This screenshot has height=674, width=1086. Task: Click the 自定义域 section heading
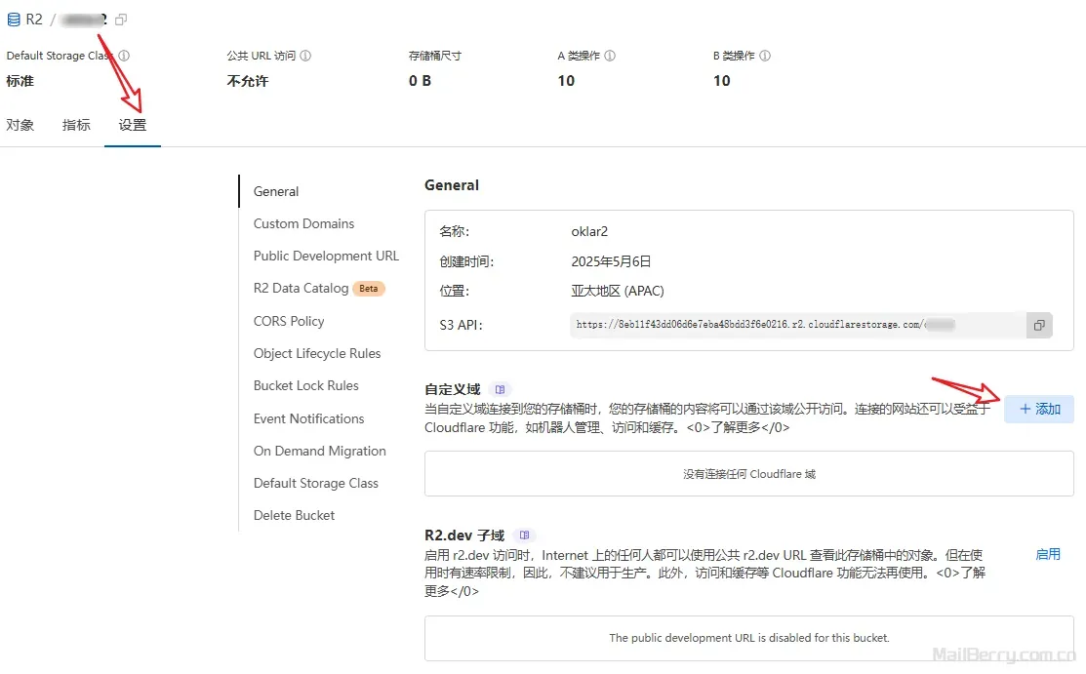point(453,389)
